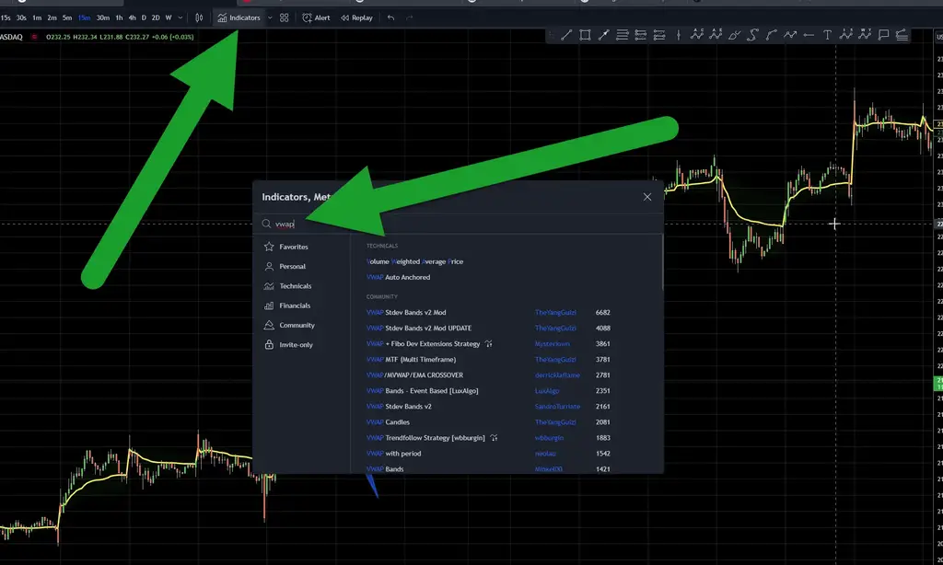
Task: Close the Indicators dialog with the X
Action: [x=647, y=197]
